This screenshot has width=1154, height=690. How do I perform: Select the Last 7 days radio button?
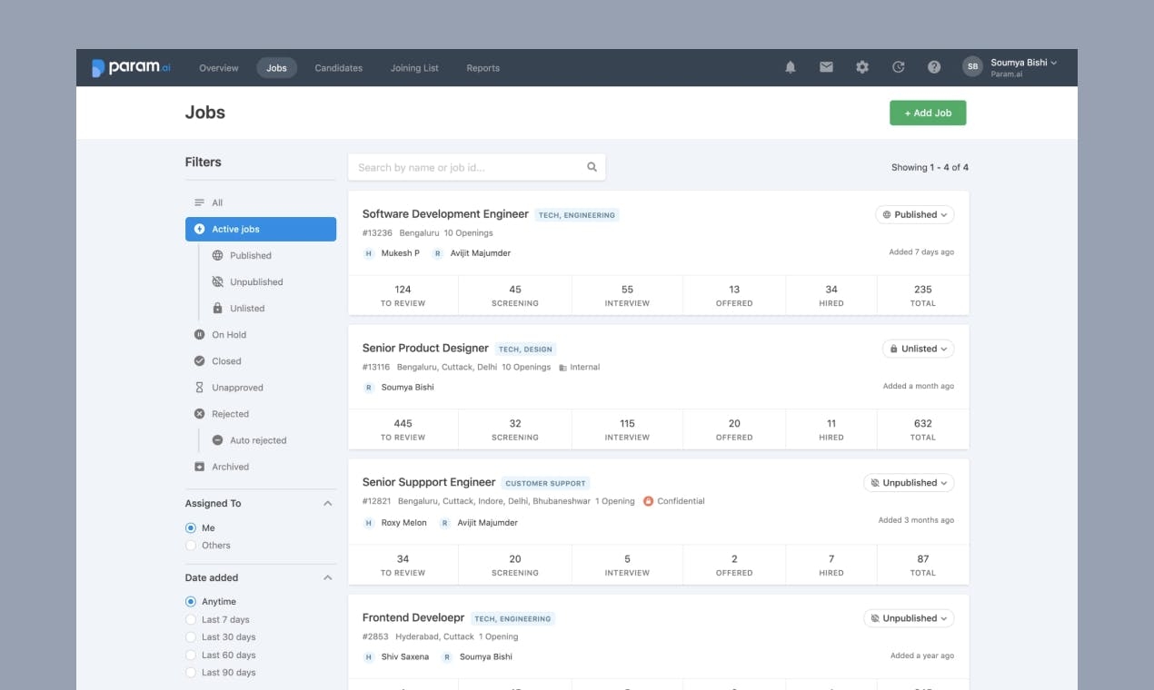tap(191, 620)
